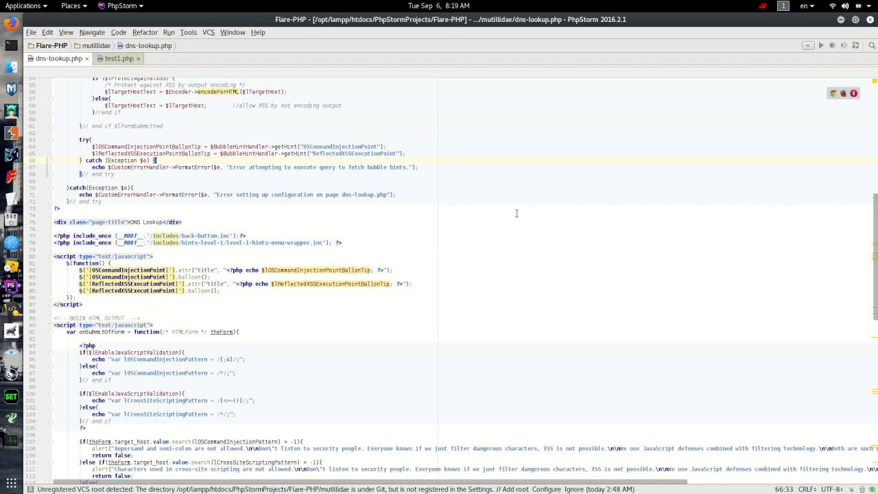The image size is (878, 494).
Task: Open PhpStorm PS icon in the dock
Action: coord(11,286)
